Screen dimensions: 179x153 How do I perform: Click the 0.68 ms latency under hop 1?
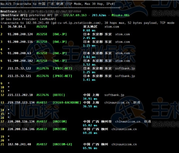click(89, 30)
